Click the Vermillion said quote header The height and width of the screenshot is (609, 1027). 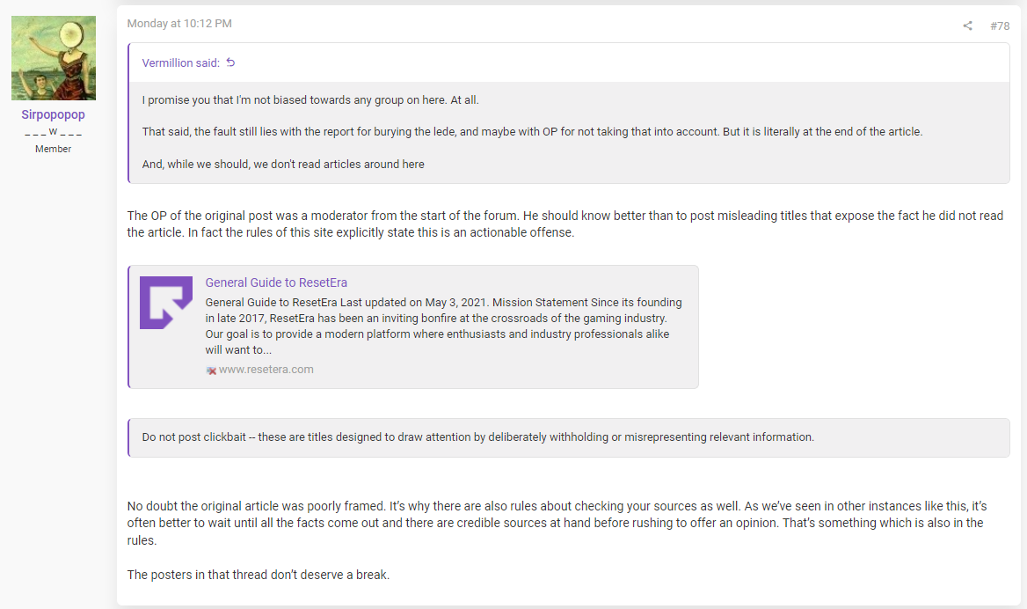click(181, 63)
